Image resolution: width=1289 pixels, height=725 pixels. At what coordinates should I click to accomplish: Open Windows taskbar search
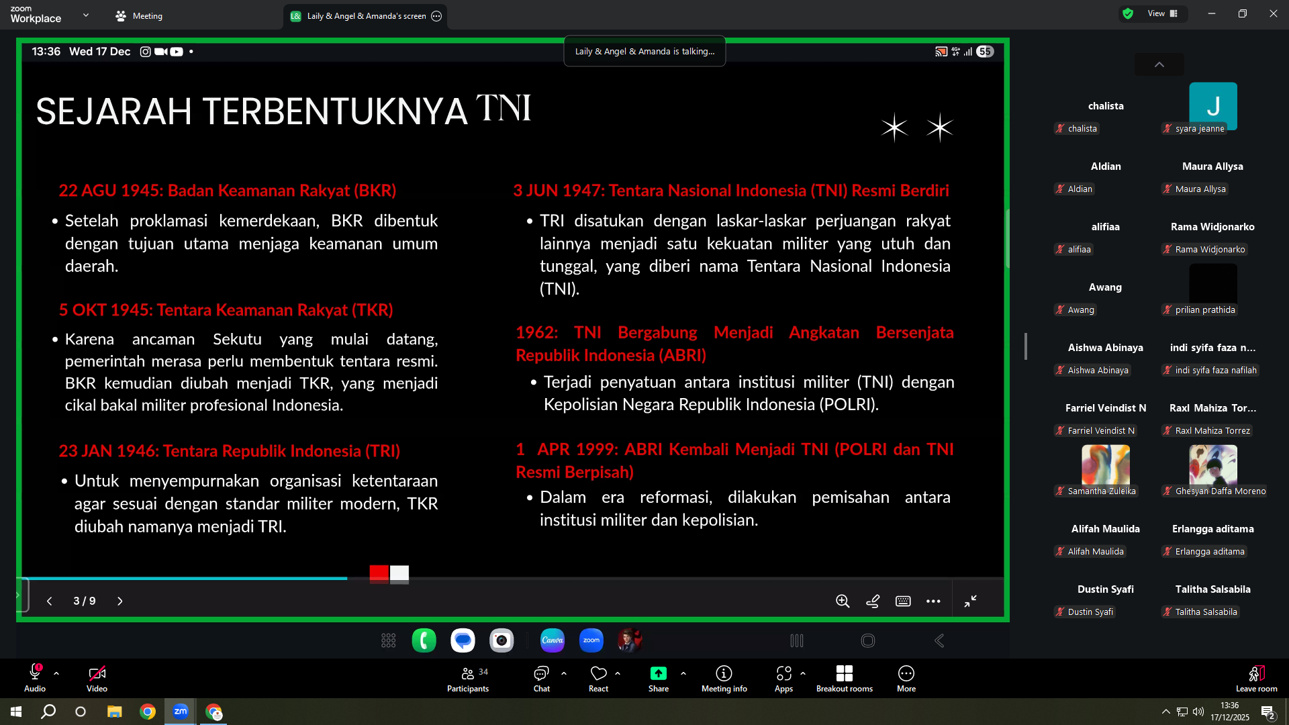click(x=48, y=712)
